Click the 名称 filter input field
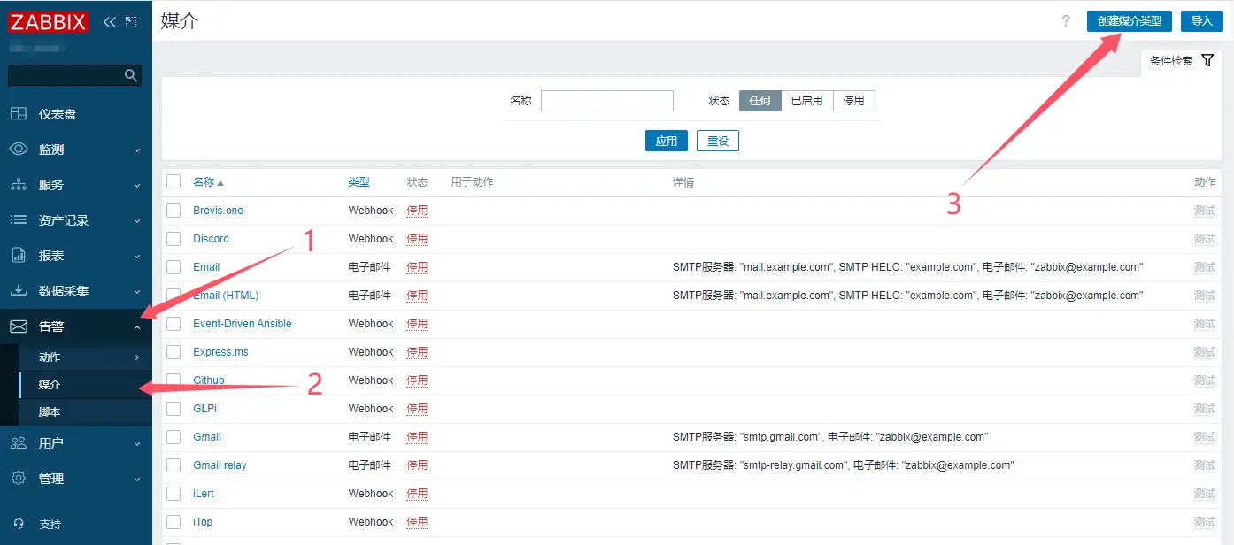Image resolution: width=1234 pixels, height=545 pixels. pyautogui.click(x=606, y=101)
